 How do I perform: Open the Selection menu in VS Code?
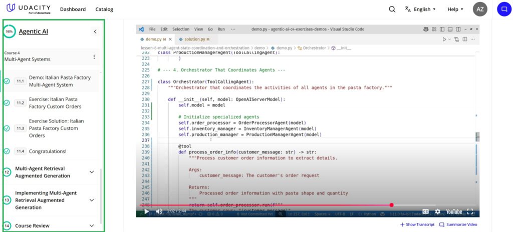181,29
